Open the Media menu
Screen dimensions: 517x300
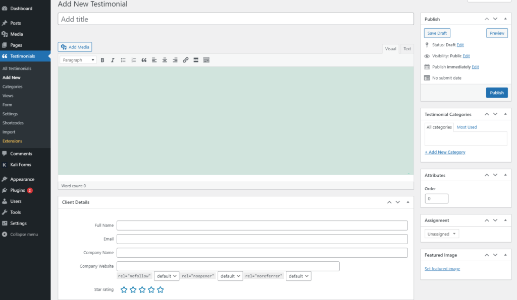pyautogui.click(x=25, y=34)
